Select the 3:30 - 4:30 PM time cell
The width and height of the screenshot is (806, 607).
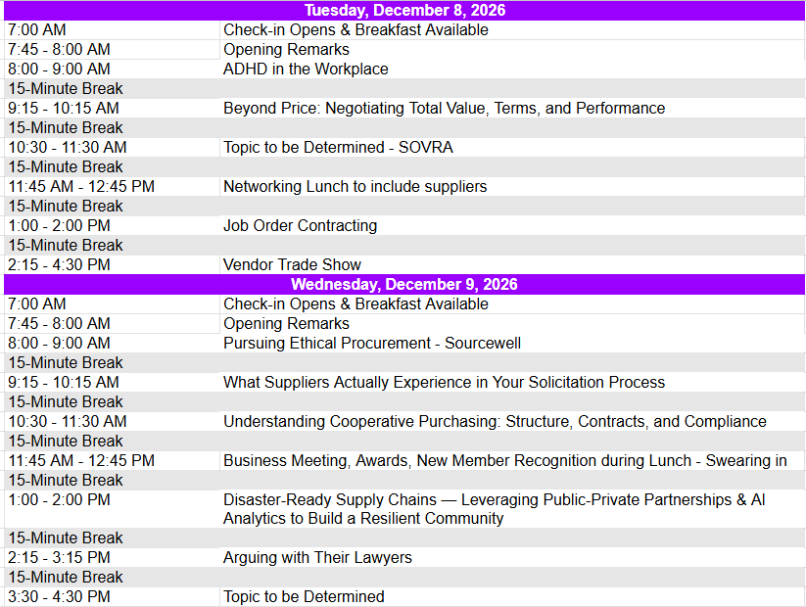point(112,597)
